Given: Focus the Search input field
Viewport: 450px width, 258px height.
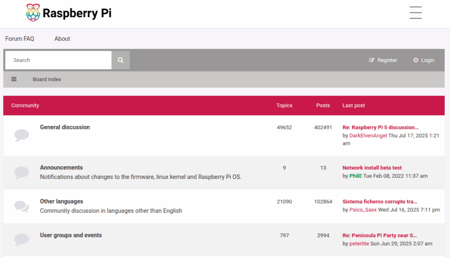Looking at the screenshot, I should point(58,60).
